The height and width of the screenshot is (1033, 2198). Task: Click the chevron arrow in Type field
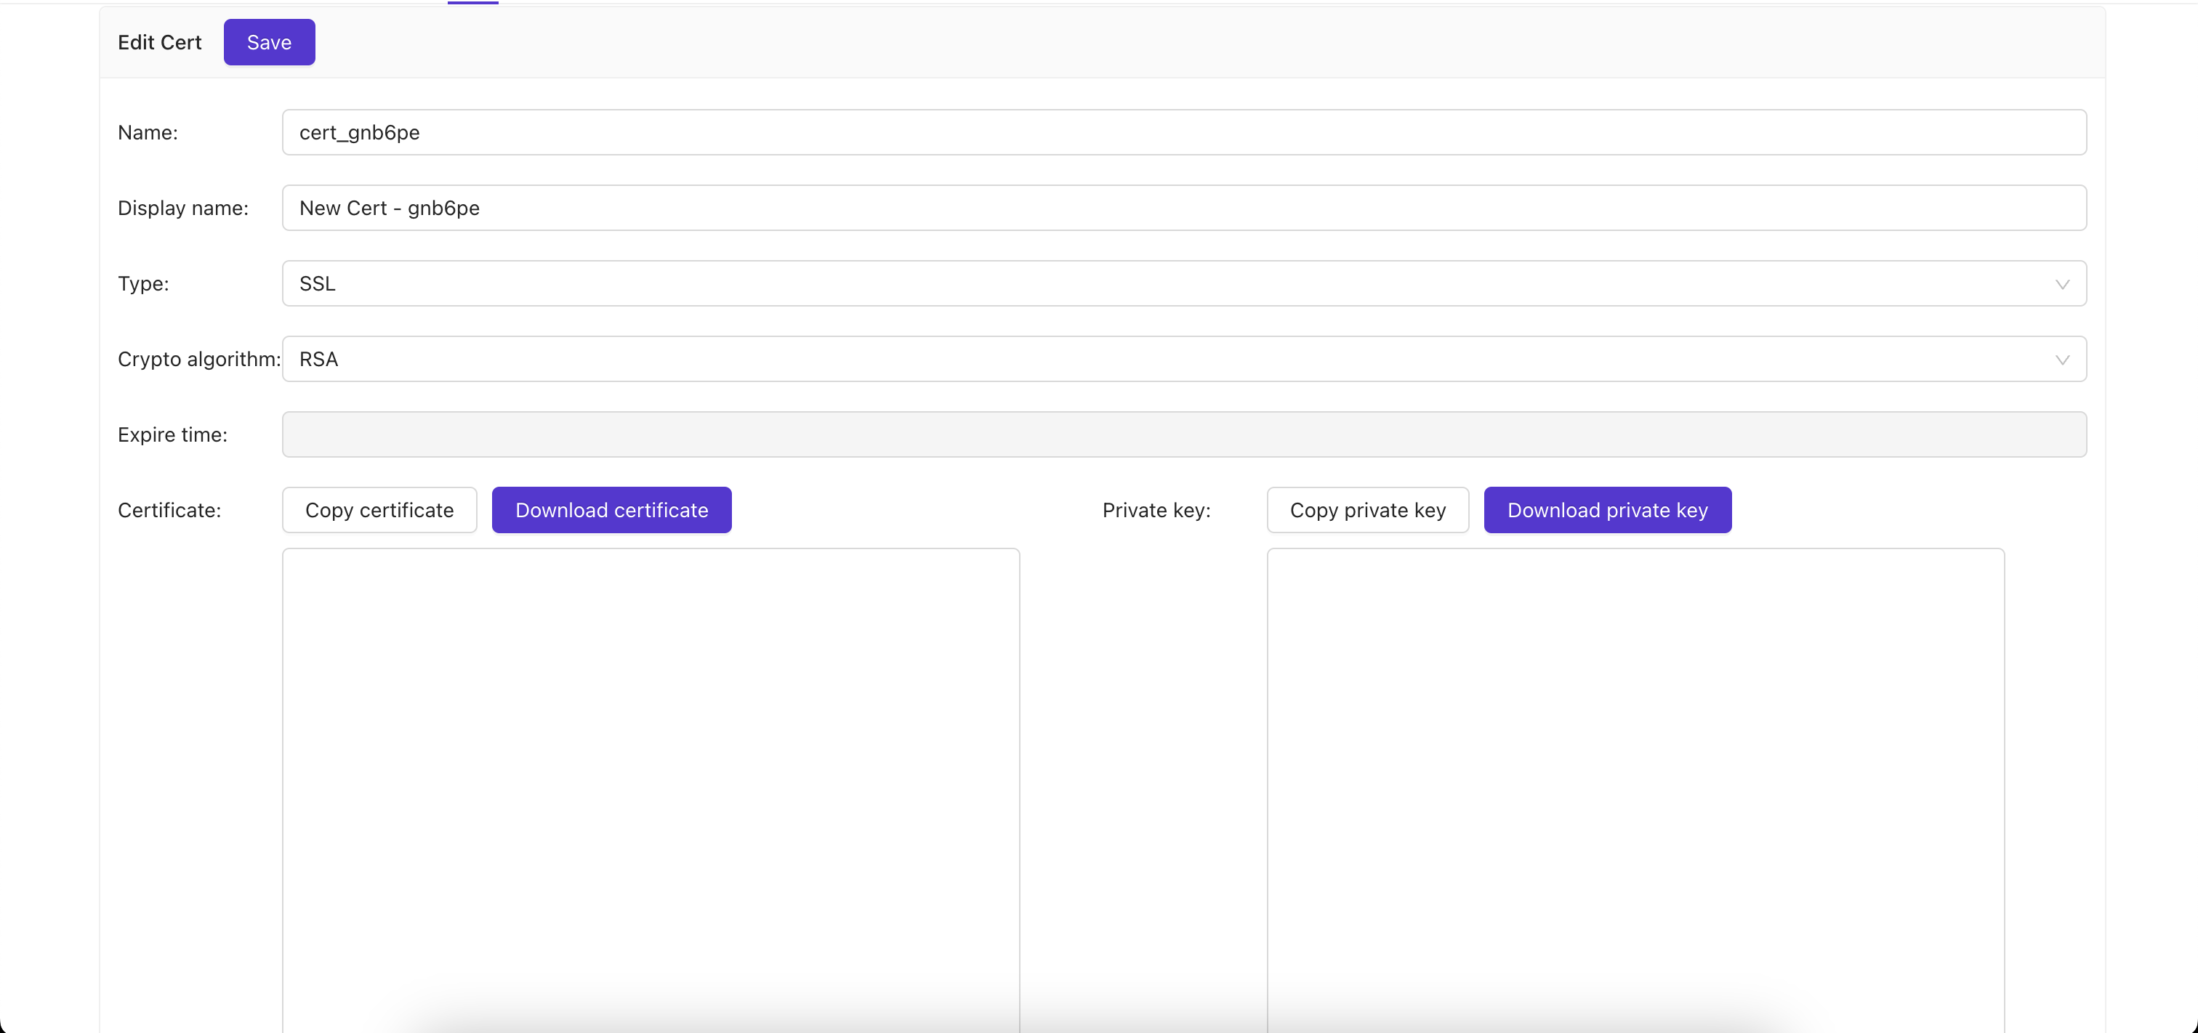point(2061,284)
